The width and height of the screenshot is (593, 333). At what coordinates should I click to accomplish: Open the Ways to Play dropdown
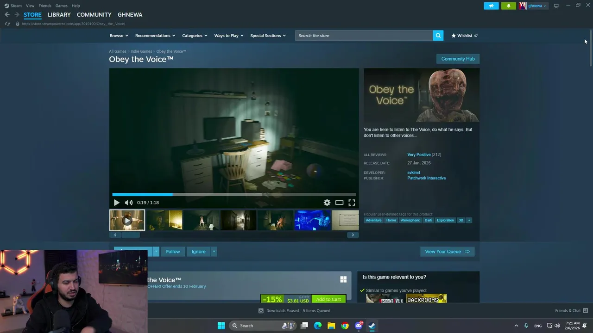[x=229, y=36]
